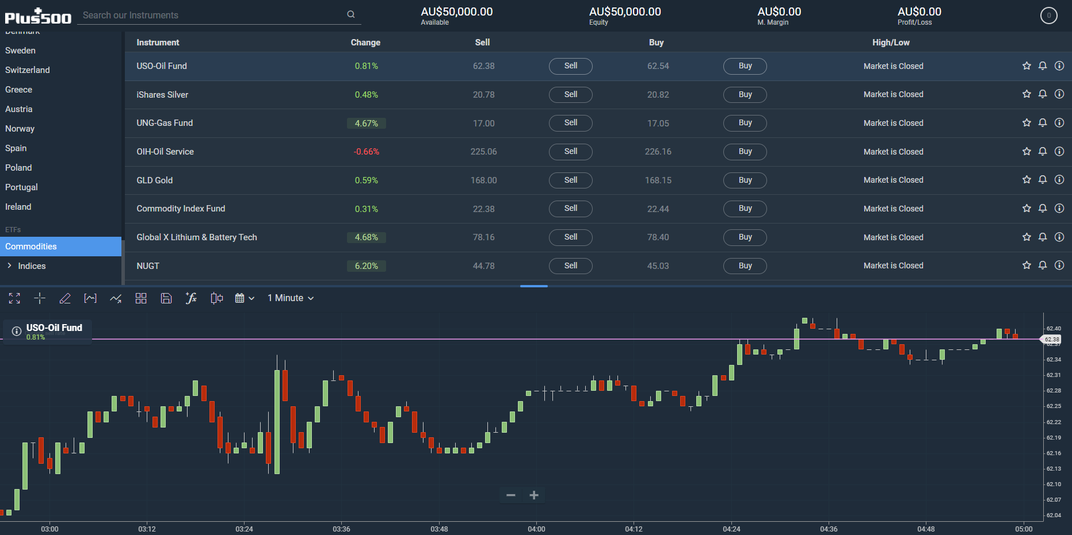Open the account menu circle icon

(1049, 16)
